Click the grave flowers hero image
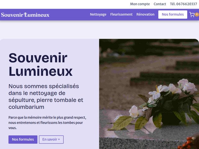Image resolution: width=199 pixels, height=149 pixels. tap(149, 94)
